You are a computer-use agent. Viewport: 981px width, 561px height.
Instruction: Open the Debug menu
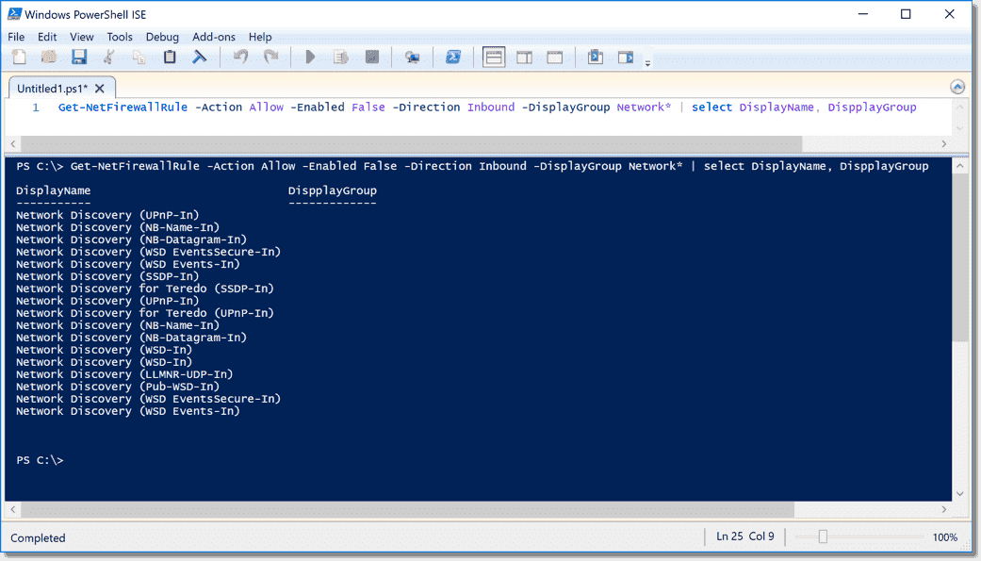click(162, 37)
